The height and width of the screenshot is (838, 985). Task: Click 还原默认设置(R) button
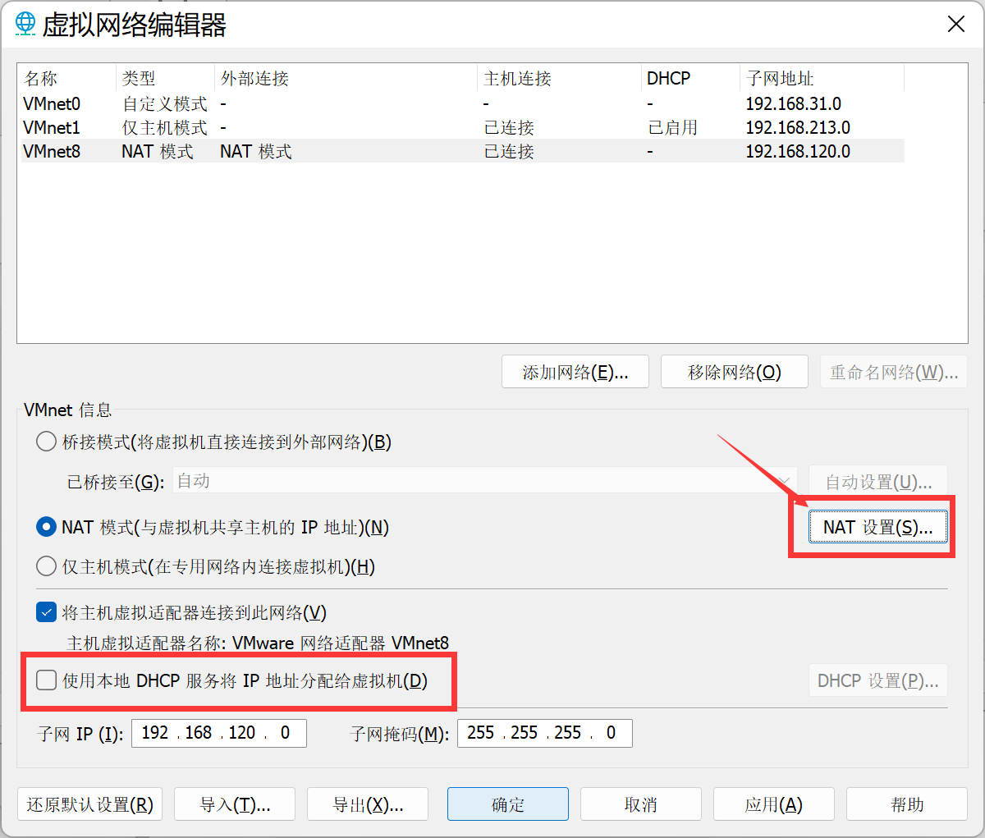click(90, 804)
